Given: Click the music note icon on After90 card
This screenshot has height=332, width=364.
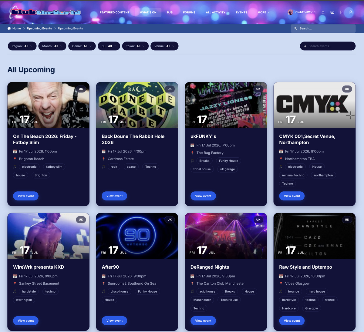Looking at the screenshot, I should pos(103,291).
